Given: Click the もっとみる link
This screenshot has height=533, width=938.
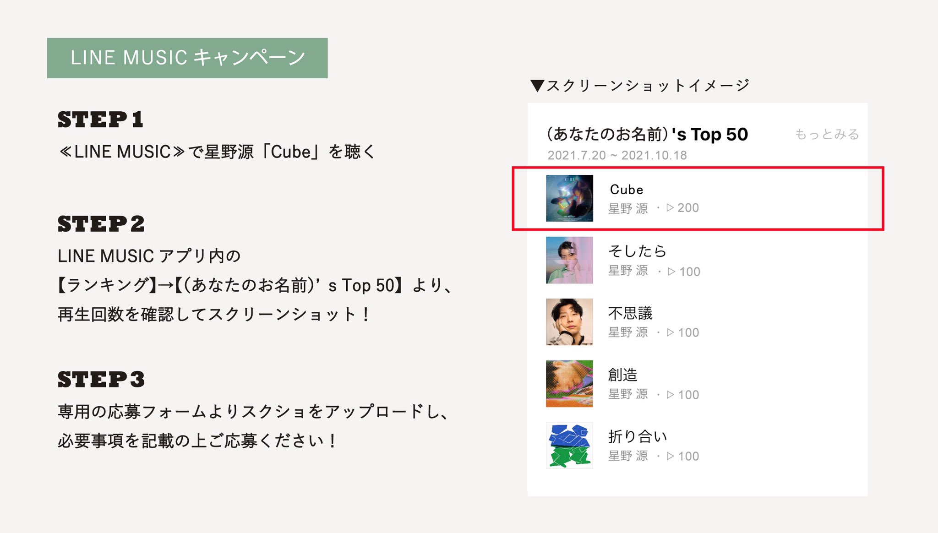Looking at the screenshot, I should (x=827, y=134).
